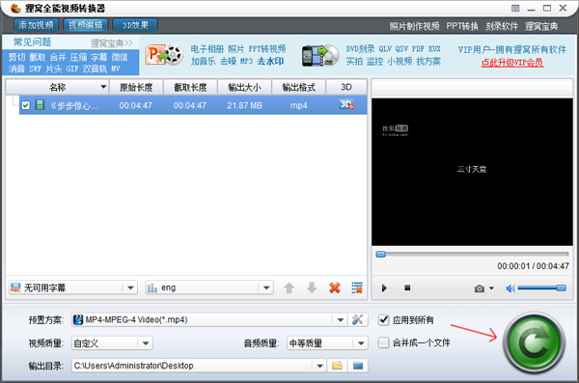Delete selected video with red X

click(335, 287)
